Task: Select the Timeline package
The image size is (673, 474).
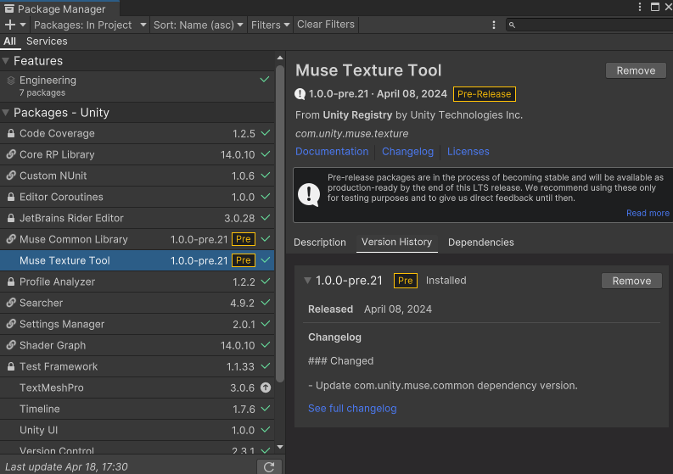Action: coord(137,409)
